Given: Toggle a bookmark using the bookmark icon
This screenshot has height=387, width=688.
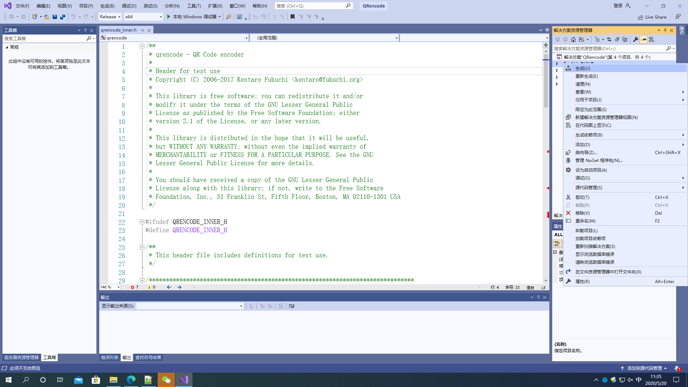Looking at the screenshot, I should (x=292, y=16).
